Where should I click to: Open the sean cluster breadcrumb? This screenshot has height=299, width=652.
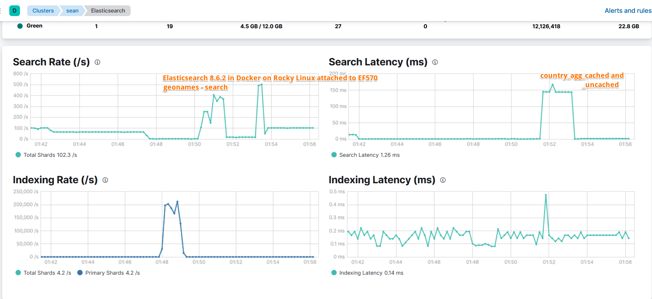tap(72, 11)
